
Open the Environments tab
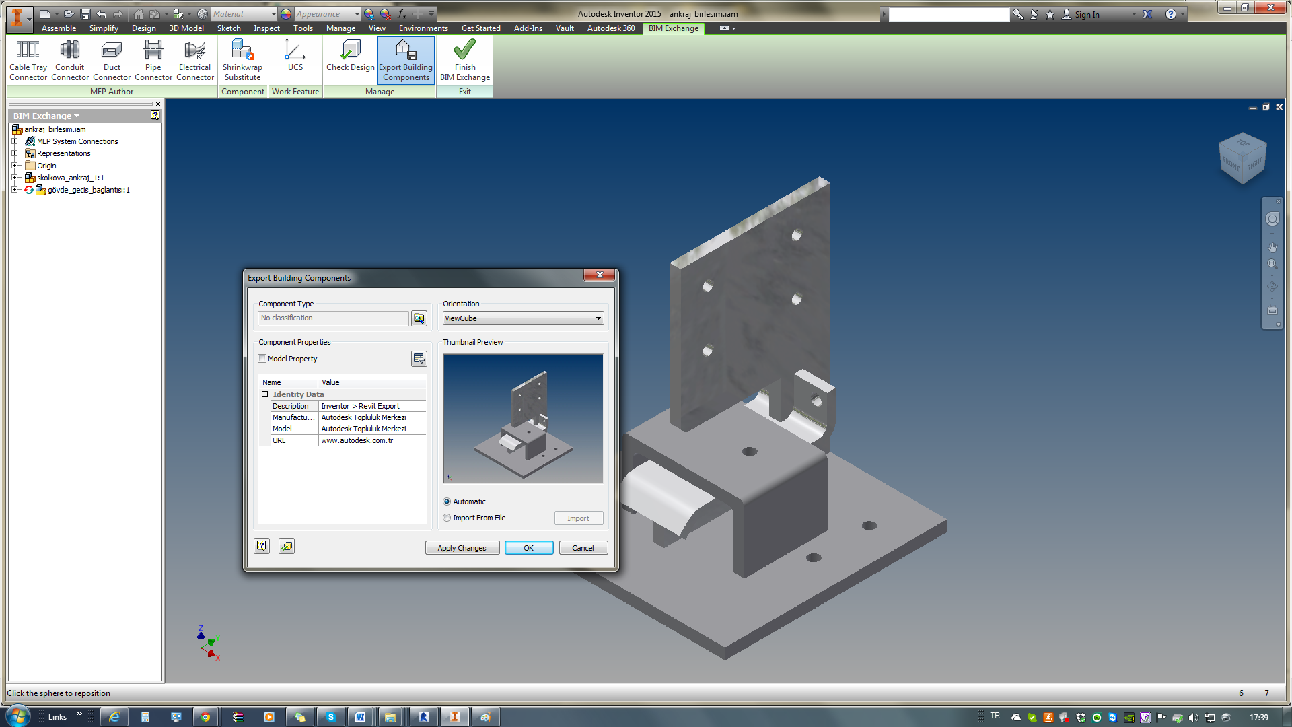point(423,28)
